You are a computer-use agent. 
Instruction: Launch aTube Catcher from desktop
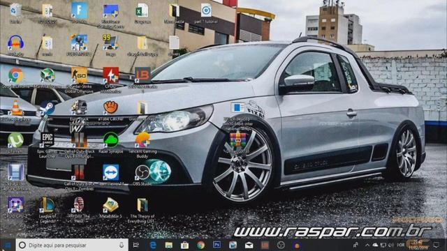click(x=110, y=107)
